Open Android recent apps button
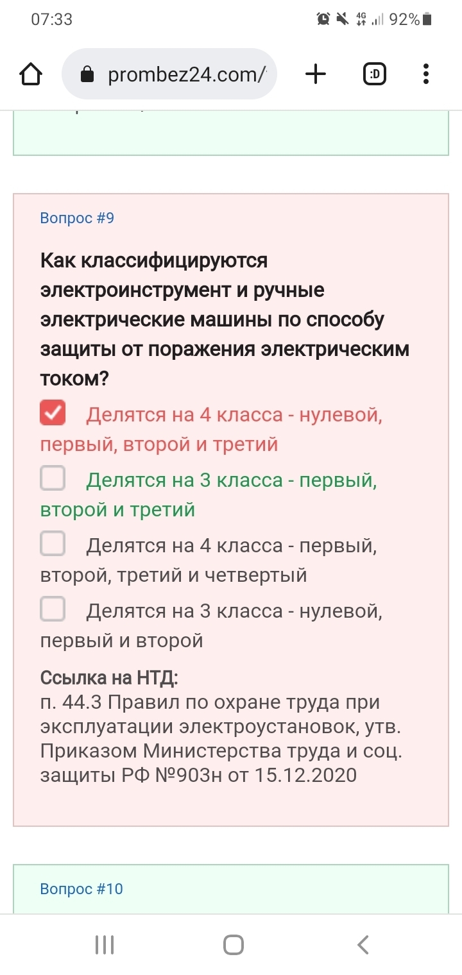 coord(104,945)
